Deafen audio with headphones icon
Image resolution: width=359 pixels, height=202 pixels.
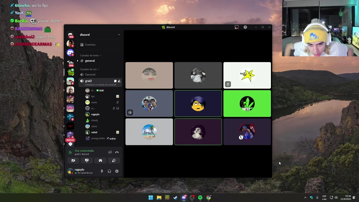coord(109,171)
